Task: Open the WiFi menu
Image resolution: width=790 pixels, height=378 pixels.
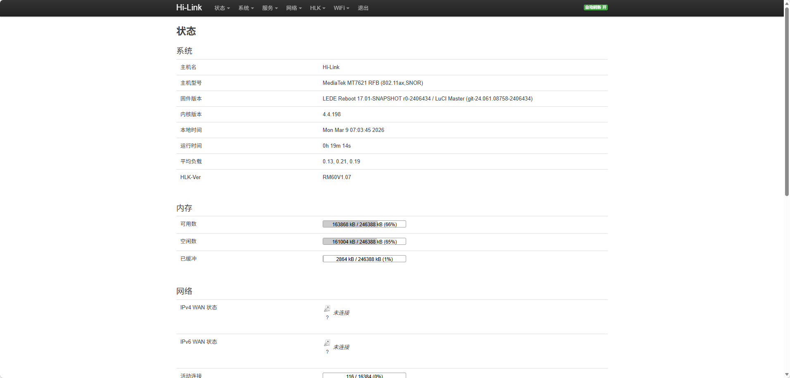Action: pos(341,8)
